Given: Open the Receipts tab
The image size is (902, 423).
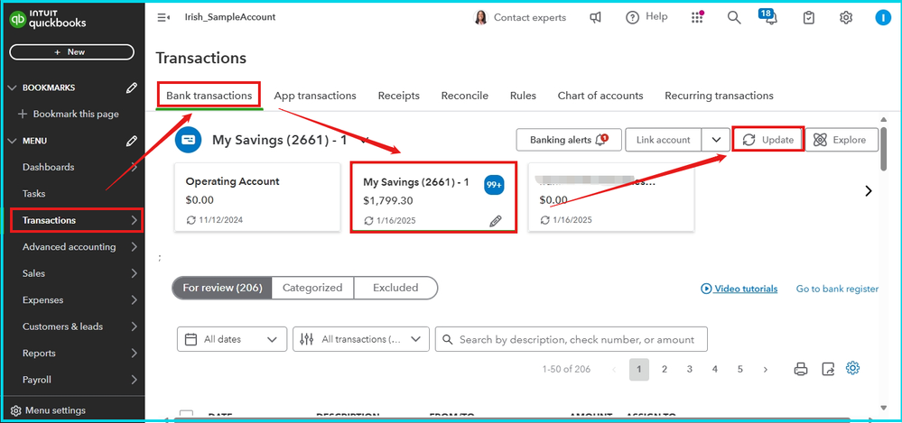Looking at the screenshot, I should 399,96.
